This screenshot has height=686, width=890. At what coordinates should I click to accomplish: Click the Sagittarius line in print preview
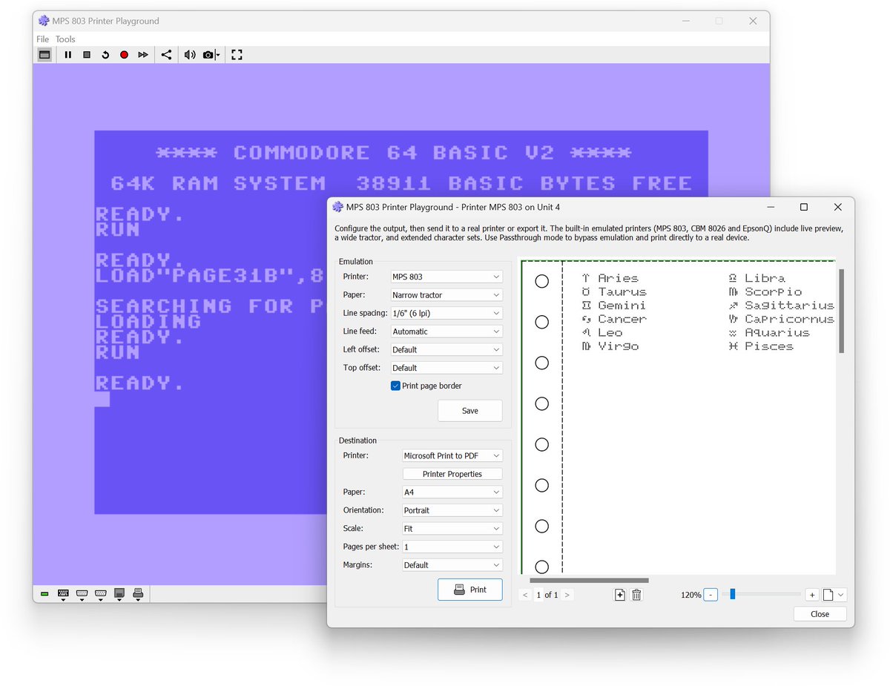782,306
